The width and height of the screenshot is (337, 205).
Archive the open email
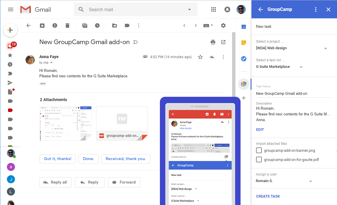click(x=42, y=25)
